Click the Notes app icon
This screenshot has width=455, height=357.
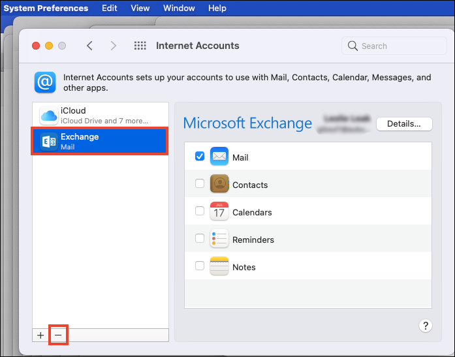219,266
